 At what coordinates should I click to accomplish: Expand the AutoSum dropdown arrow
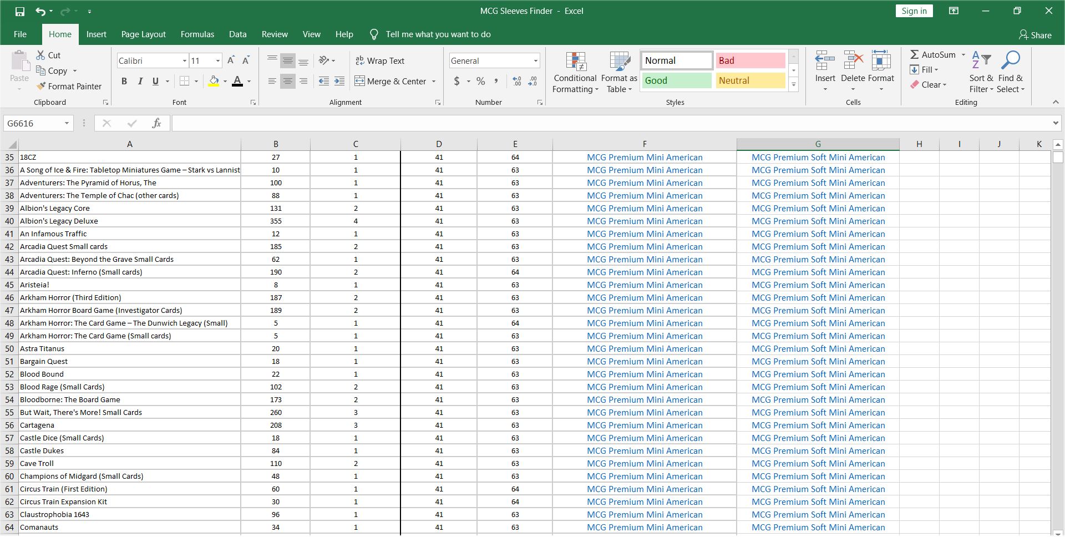(963, 54)
